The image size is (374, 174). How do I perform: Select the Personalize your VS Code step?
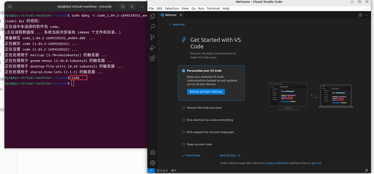[x=211, y=83]
